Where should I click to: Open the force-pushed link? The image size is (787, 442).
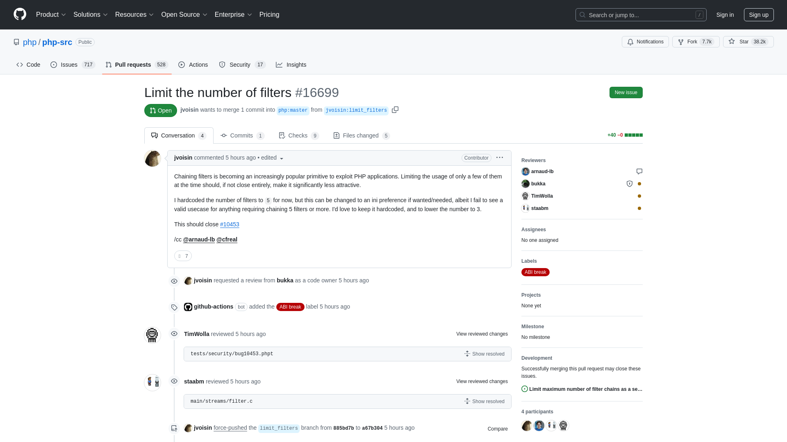(230, 428)
